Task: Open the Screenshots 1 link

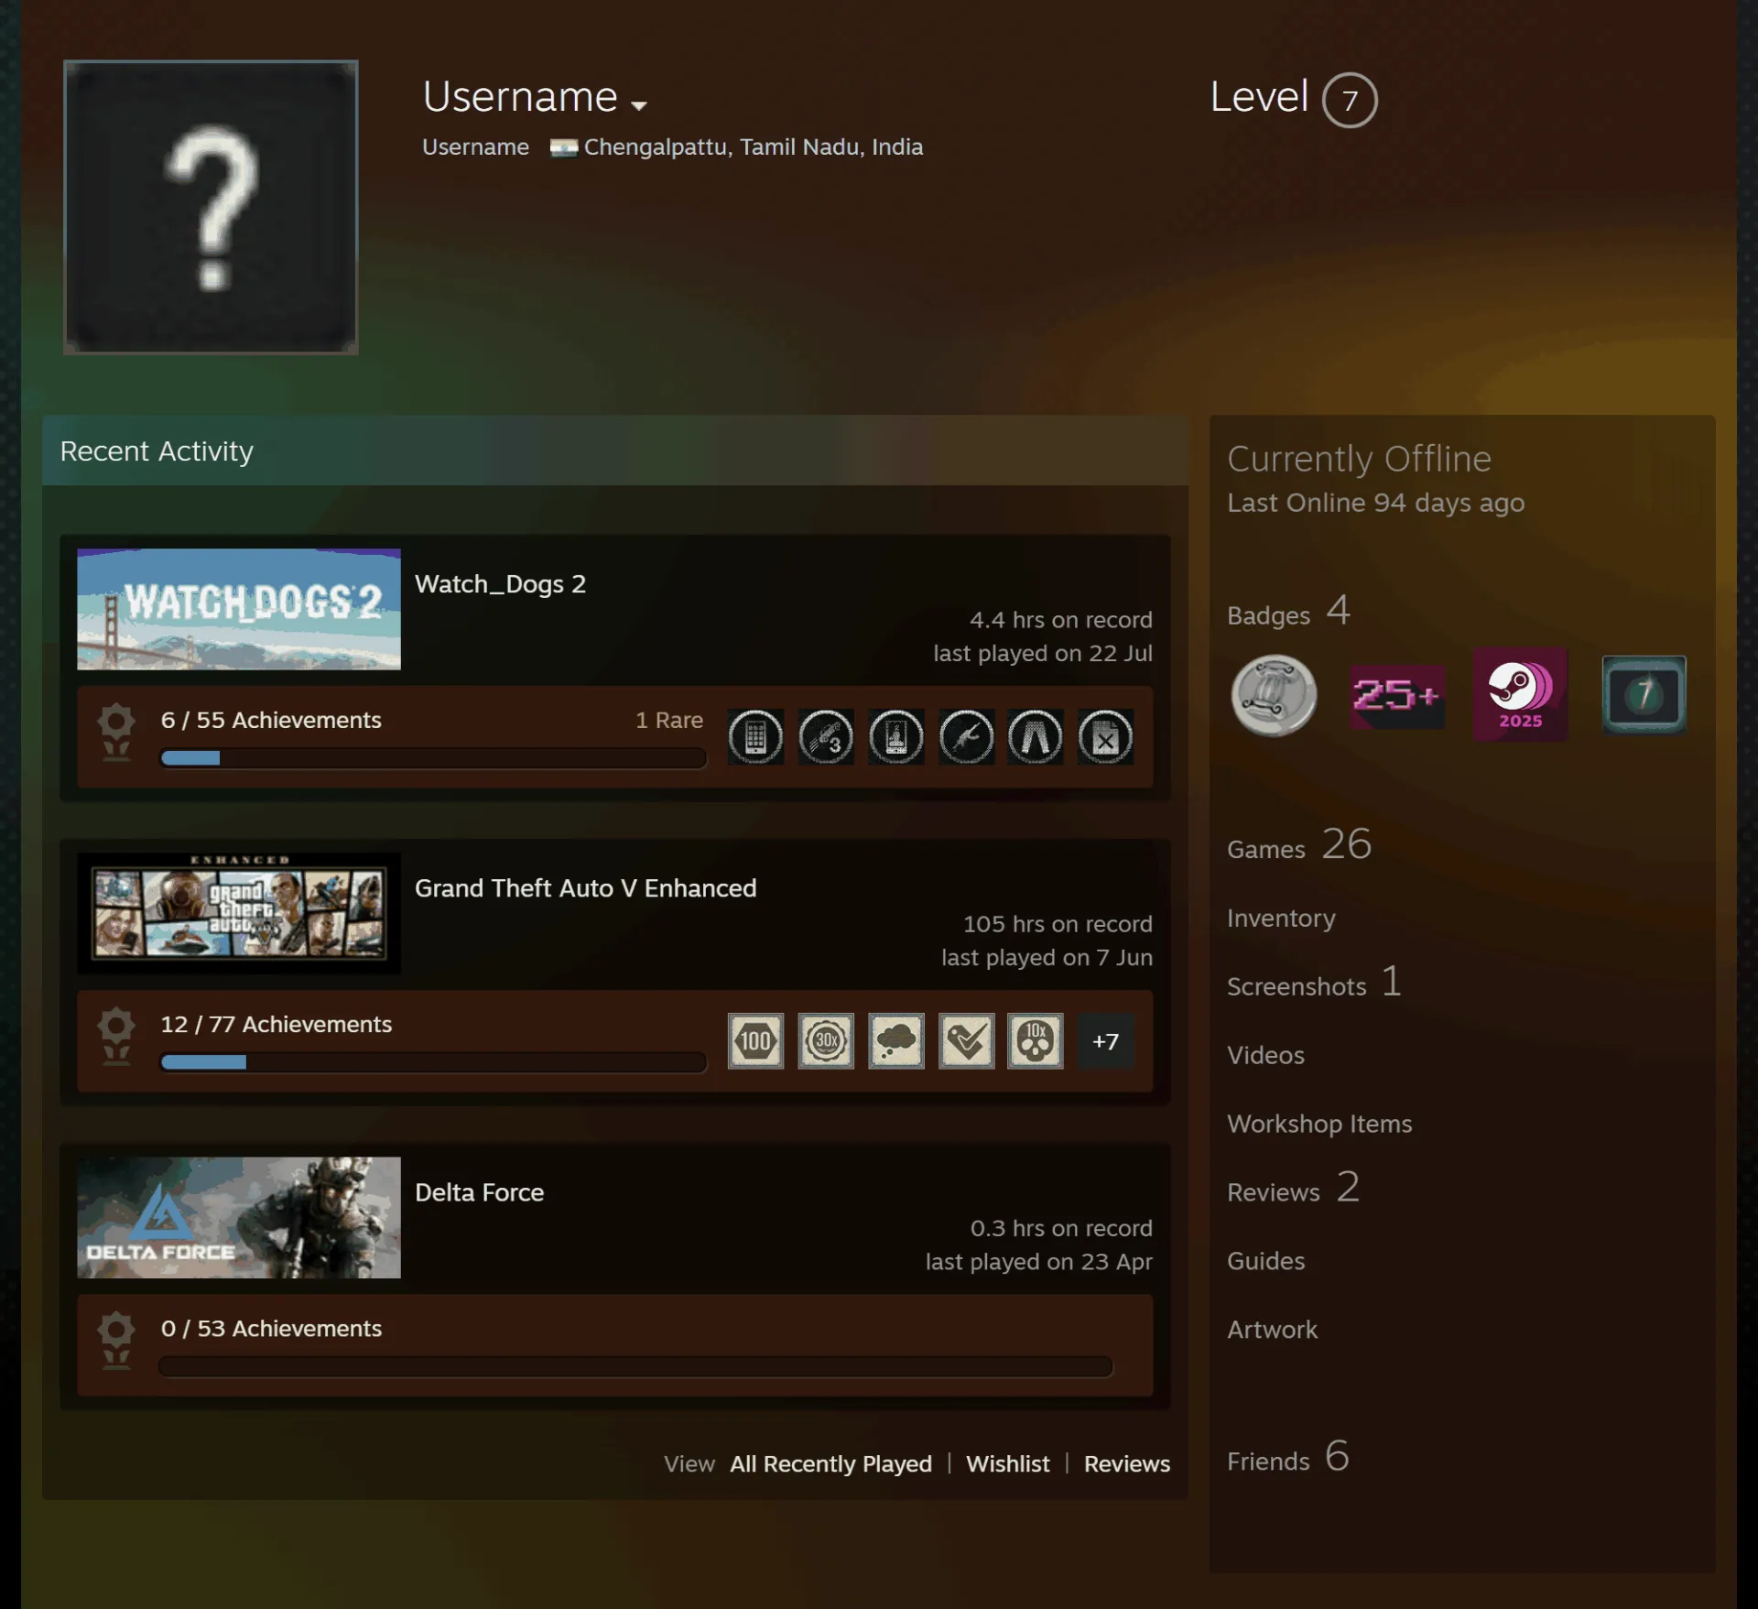Action: click(1314, 984)
